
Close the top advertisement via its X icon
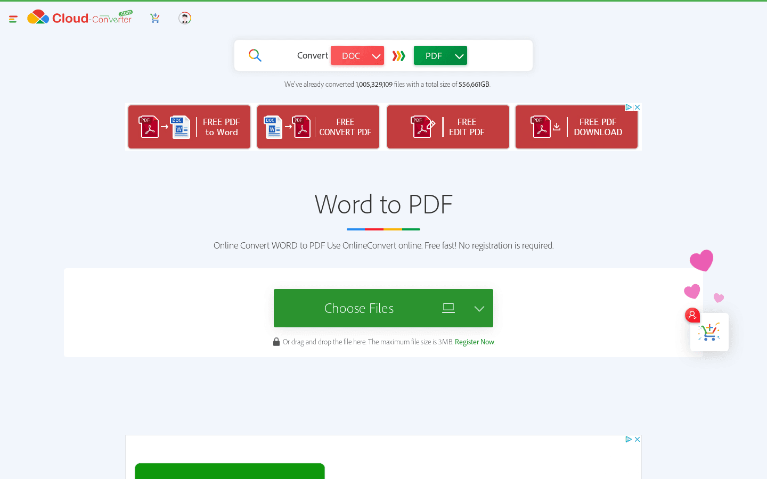coord(637,107)
